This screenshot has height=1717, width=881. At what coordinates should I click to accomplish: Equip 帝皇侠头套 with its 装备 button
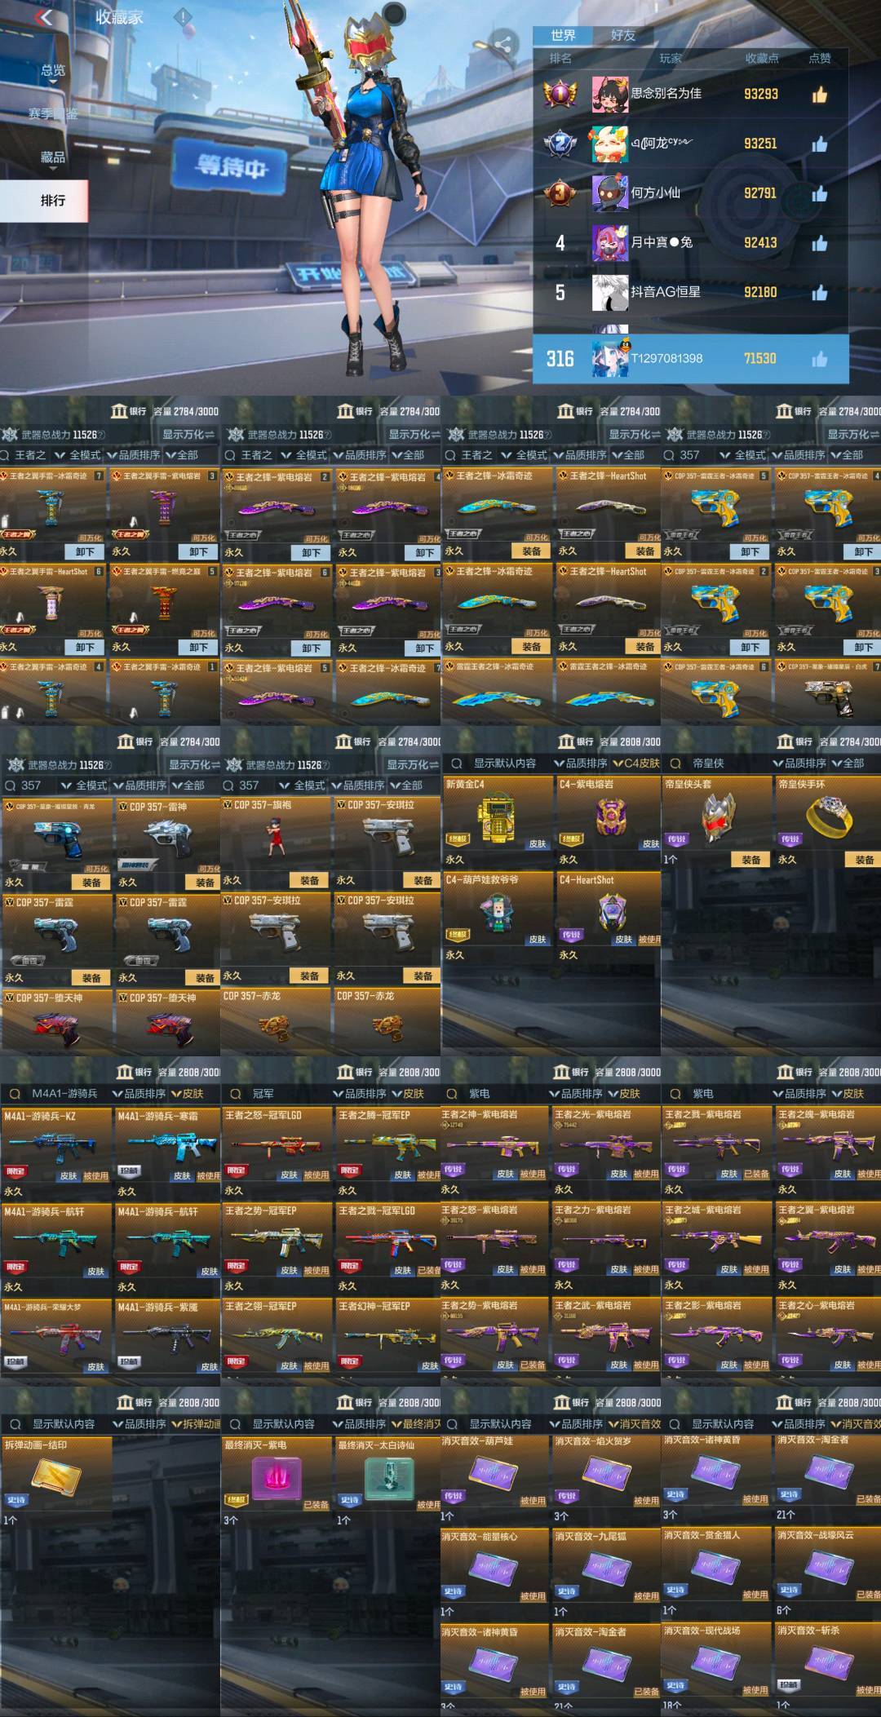click(751, 860)
